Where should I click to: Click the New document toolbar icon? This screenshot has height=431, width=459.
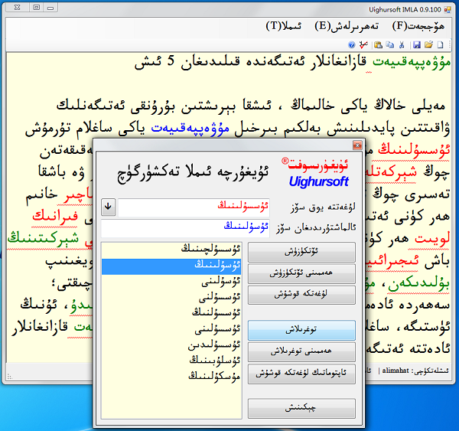(x=441, y=45)
